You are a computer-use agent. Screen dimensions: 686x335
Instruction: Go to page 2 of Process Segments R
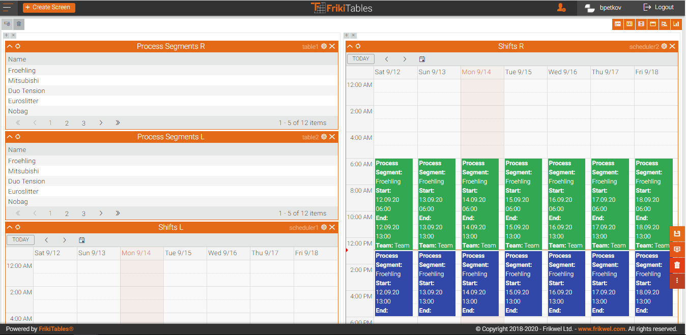pyautogui.click(x=67, y=123)
